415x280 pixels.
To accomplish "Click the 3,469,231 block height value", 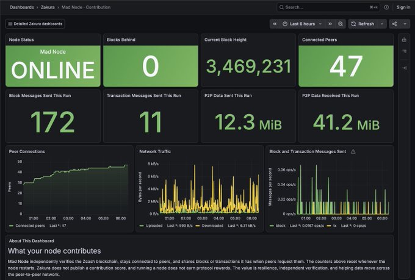I will click(x=248, y=66).
